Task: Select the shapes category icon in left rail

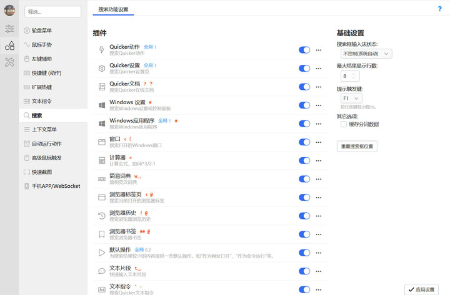Action: [x=9, y=46]
